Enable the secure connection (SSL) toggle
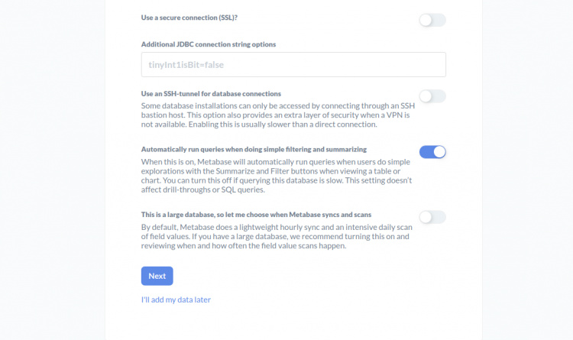 coord(432,20)
